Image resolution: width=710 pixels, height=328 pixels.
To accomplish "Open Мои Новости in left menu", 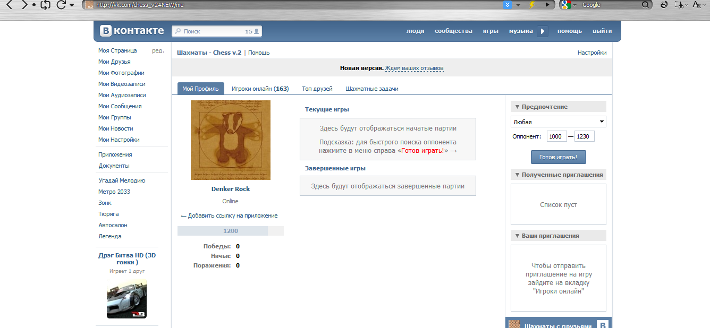I will 116,128.
